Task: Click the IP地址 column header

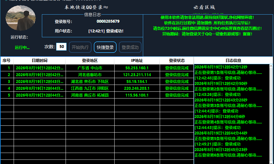Action: coord(137,61)
